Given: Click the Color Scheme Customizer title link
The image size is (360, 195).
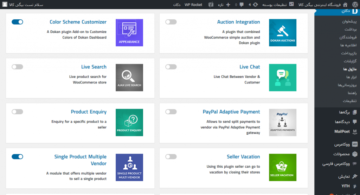Looking at the screenshot, I should tap(78, 22).
